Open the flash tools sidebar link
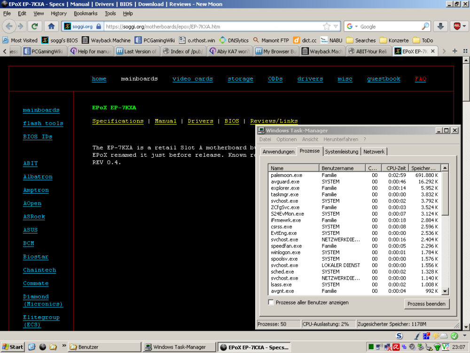This screenshot has height=353, width=470. pyautogui.click(x=43, y=123)
